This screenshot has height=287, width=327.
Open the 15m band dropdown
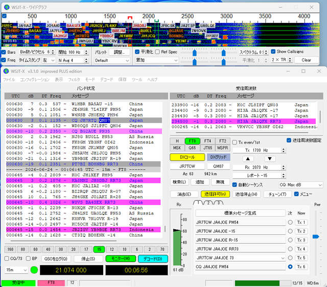16,270
